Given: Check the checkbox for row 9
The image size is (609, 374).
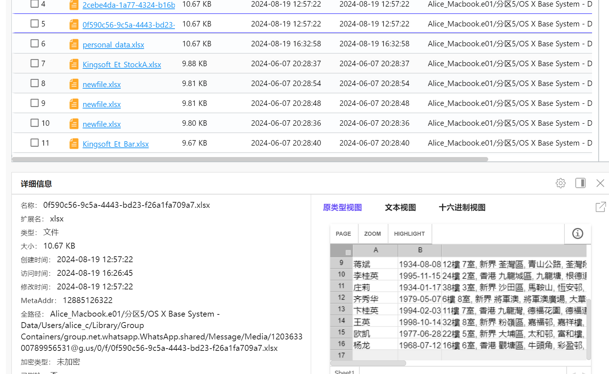Looking at the screenshot, I should tap(35, 103).
